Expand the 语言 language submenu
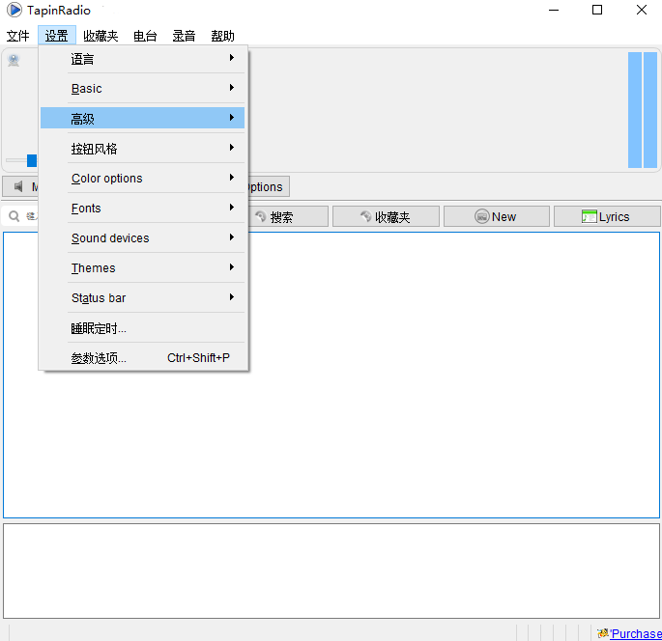662x641 pixels. point(143,59)
